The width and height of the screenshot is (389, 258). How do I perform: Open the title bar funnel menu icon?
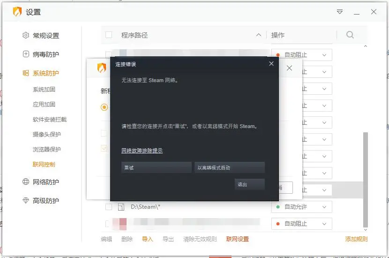click(340, 12)
